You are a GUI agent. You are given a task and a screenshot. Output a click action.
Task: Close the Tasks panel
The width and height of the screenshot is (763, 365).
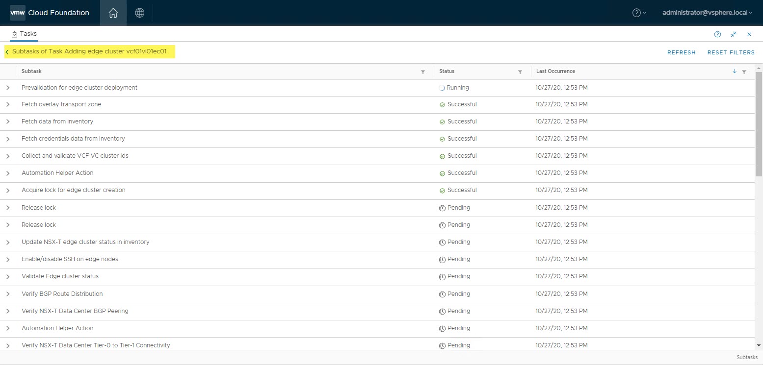pos(749,34)
